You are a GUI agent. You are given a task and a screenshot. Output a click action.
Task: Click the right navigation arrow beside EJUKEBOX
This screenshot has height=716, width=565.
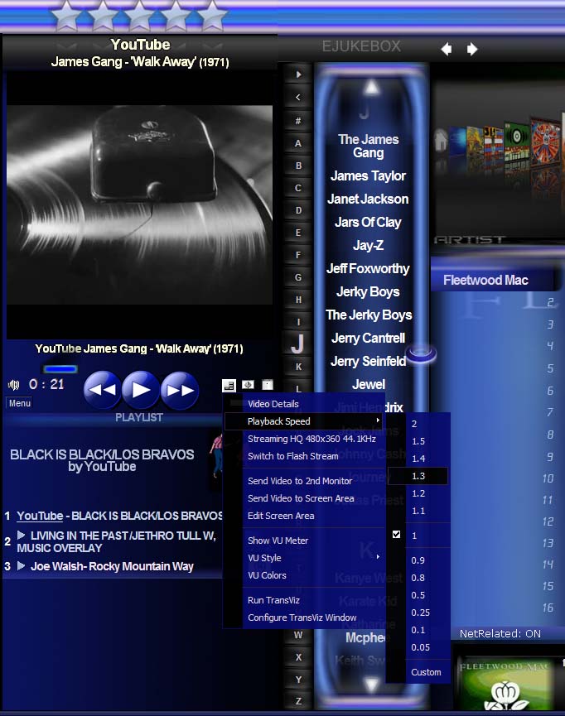point(472,49)
